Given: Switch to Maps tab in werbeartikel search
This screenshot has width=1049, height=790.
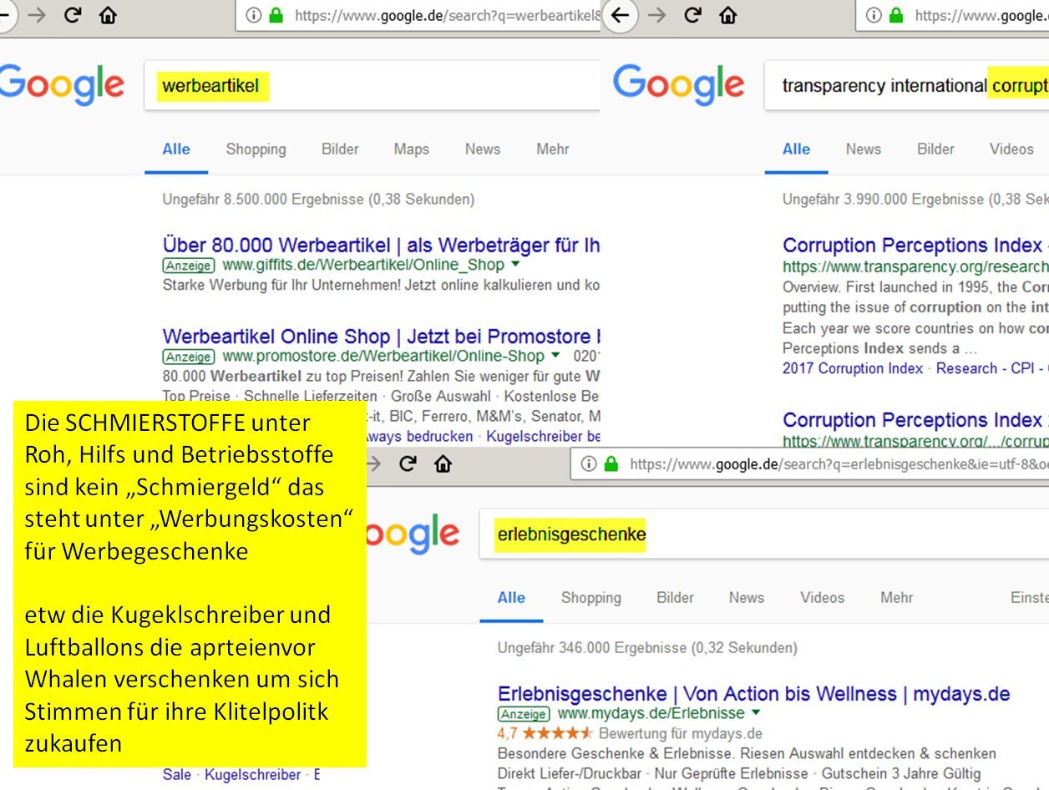Looking at the screenshot, I should pyautogui.click(x=412, y=149).
